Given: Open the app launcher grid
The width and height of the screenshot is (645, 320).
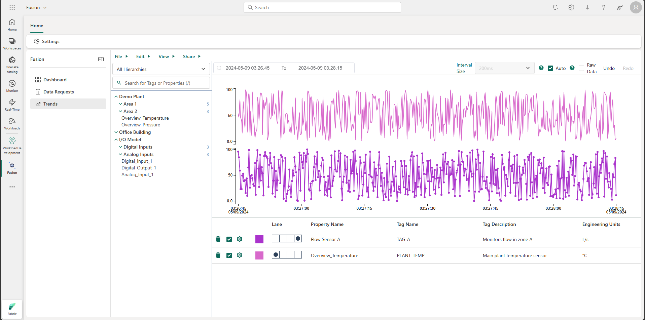Looking at the screenshot, I should [12, 7].
